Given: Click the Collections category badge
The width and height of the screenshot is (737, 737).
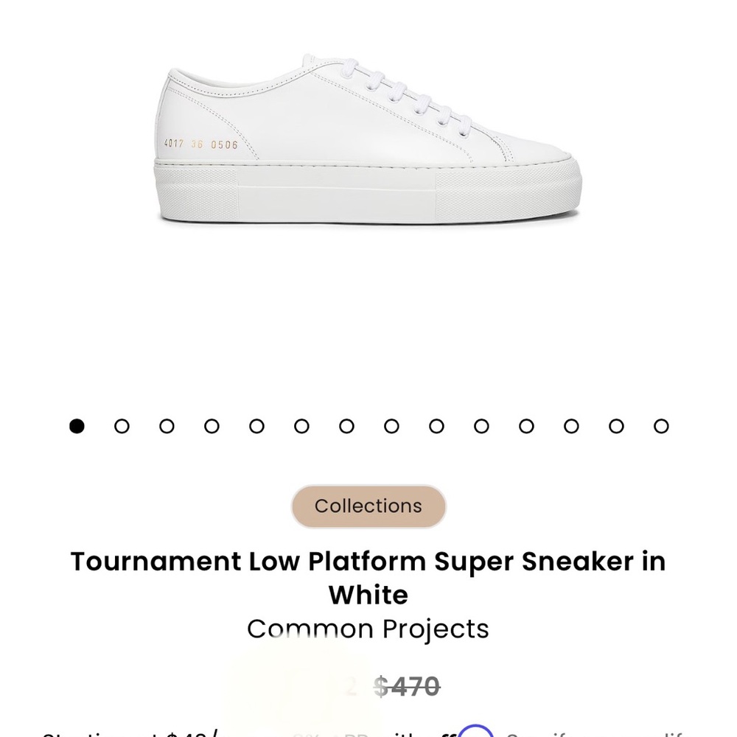Looking at the screenshot, I should (368, 506).
